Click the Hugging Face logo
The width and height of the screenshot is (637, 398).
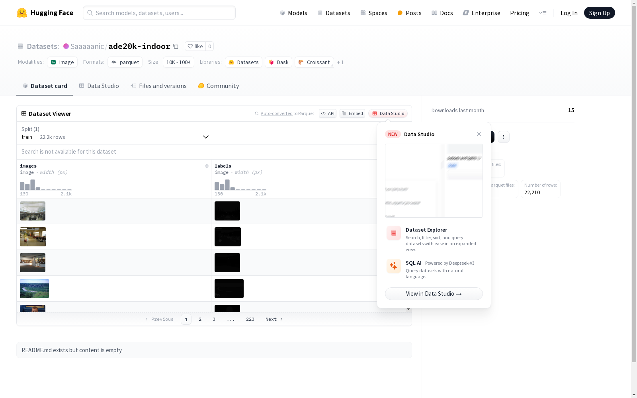tap(45, 13)
